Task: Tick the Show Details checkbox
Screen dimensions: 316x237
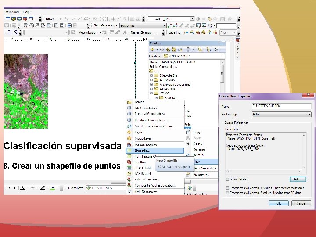Action: click(x=227, y=179)
